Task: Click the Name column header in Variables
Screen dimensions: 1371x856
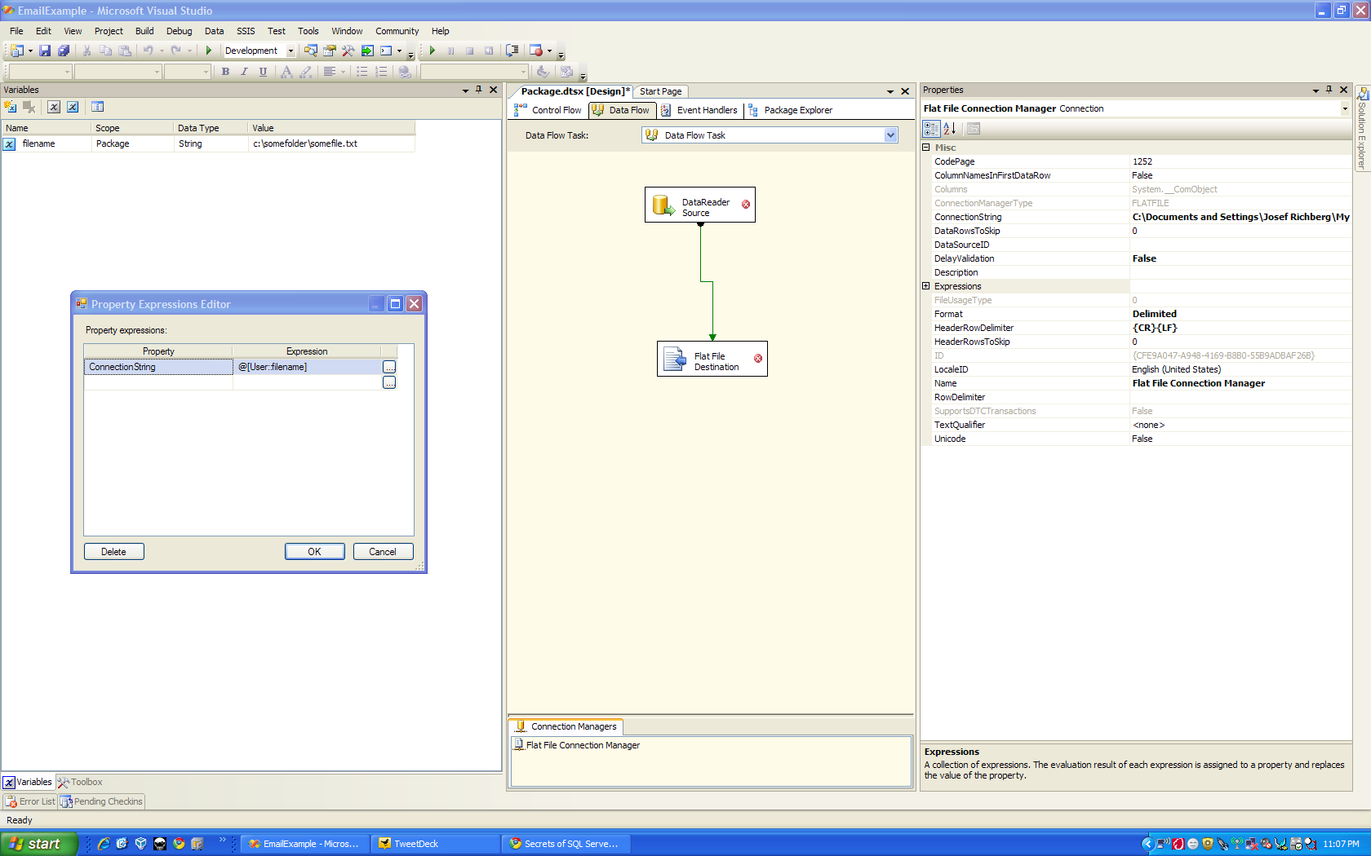Action: (x=46, y=128)
